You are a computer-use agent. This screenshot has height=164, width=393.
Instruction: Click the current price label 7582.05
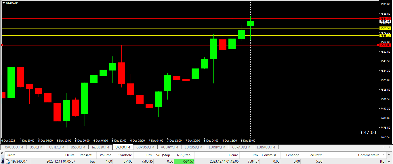coord(385,22)
